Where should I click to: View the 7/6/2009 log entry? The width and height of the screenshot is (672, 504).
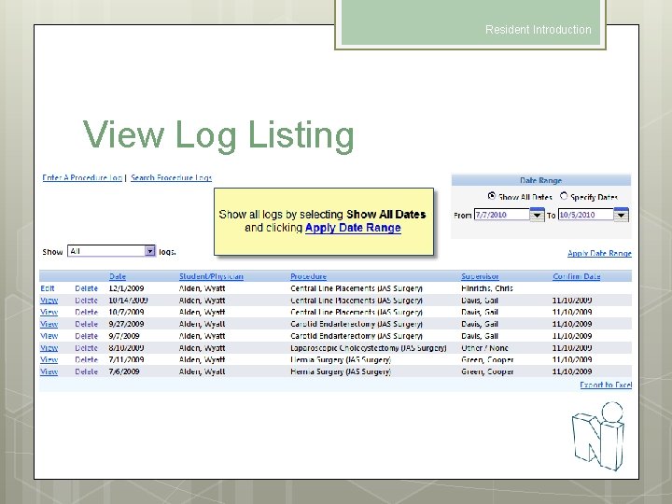49,371
